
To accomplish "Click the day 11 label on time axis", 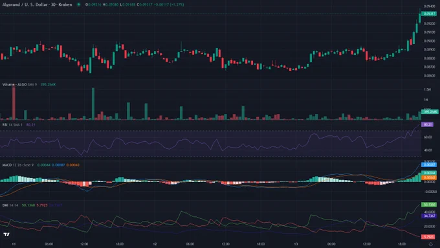I will (x=14, y=244).
